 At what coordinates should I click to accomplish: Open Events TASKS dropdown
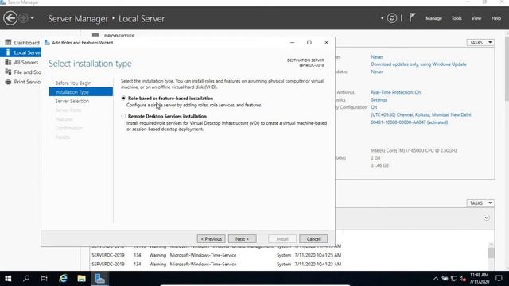480,203
